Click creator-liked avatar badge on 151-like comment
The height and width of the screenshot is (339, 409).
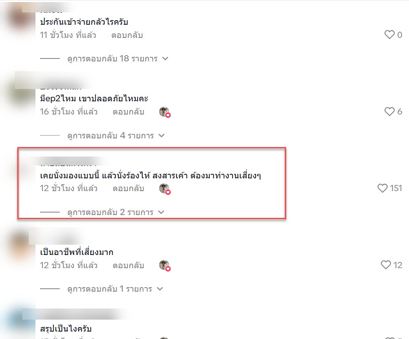click(165, 189)
